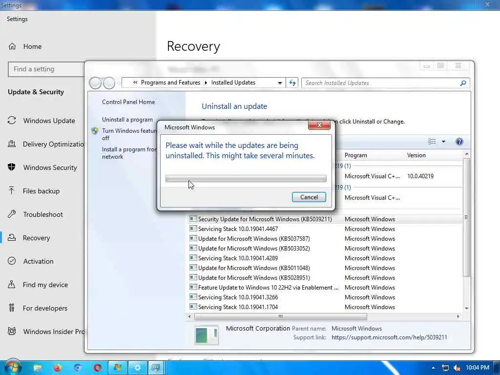Image resolution: width=500 pixels, height=375 pixels.
Task: Select Update KB5033052 row
Action: coord(325,249)
